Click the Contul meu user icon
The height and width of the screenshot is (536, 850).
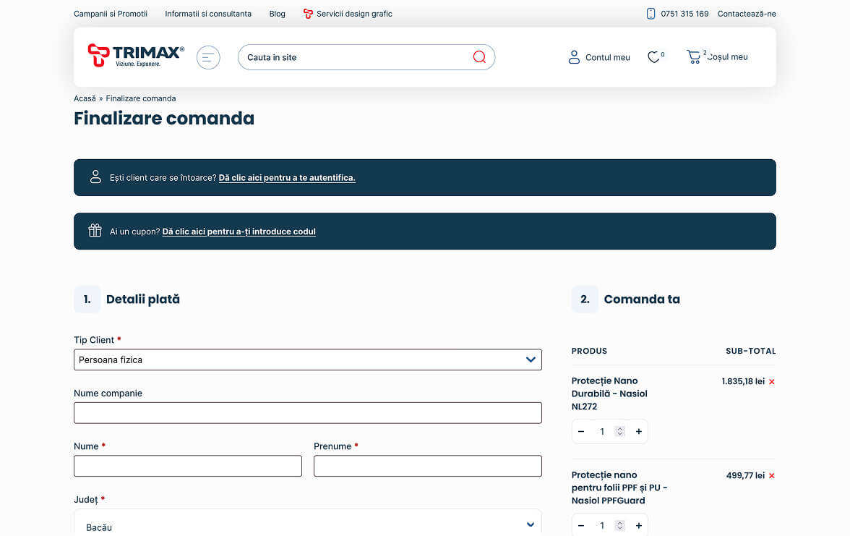pyautogui.click(x=574, y=57)
